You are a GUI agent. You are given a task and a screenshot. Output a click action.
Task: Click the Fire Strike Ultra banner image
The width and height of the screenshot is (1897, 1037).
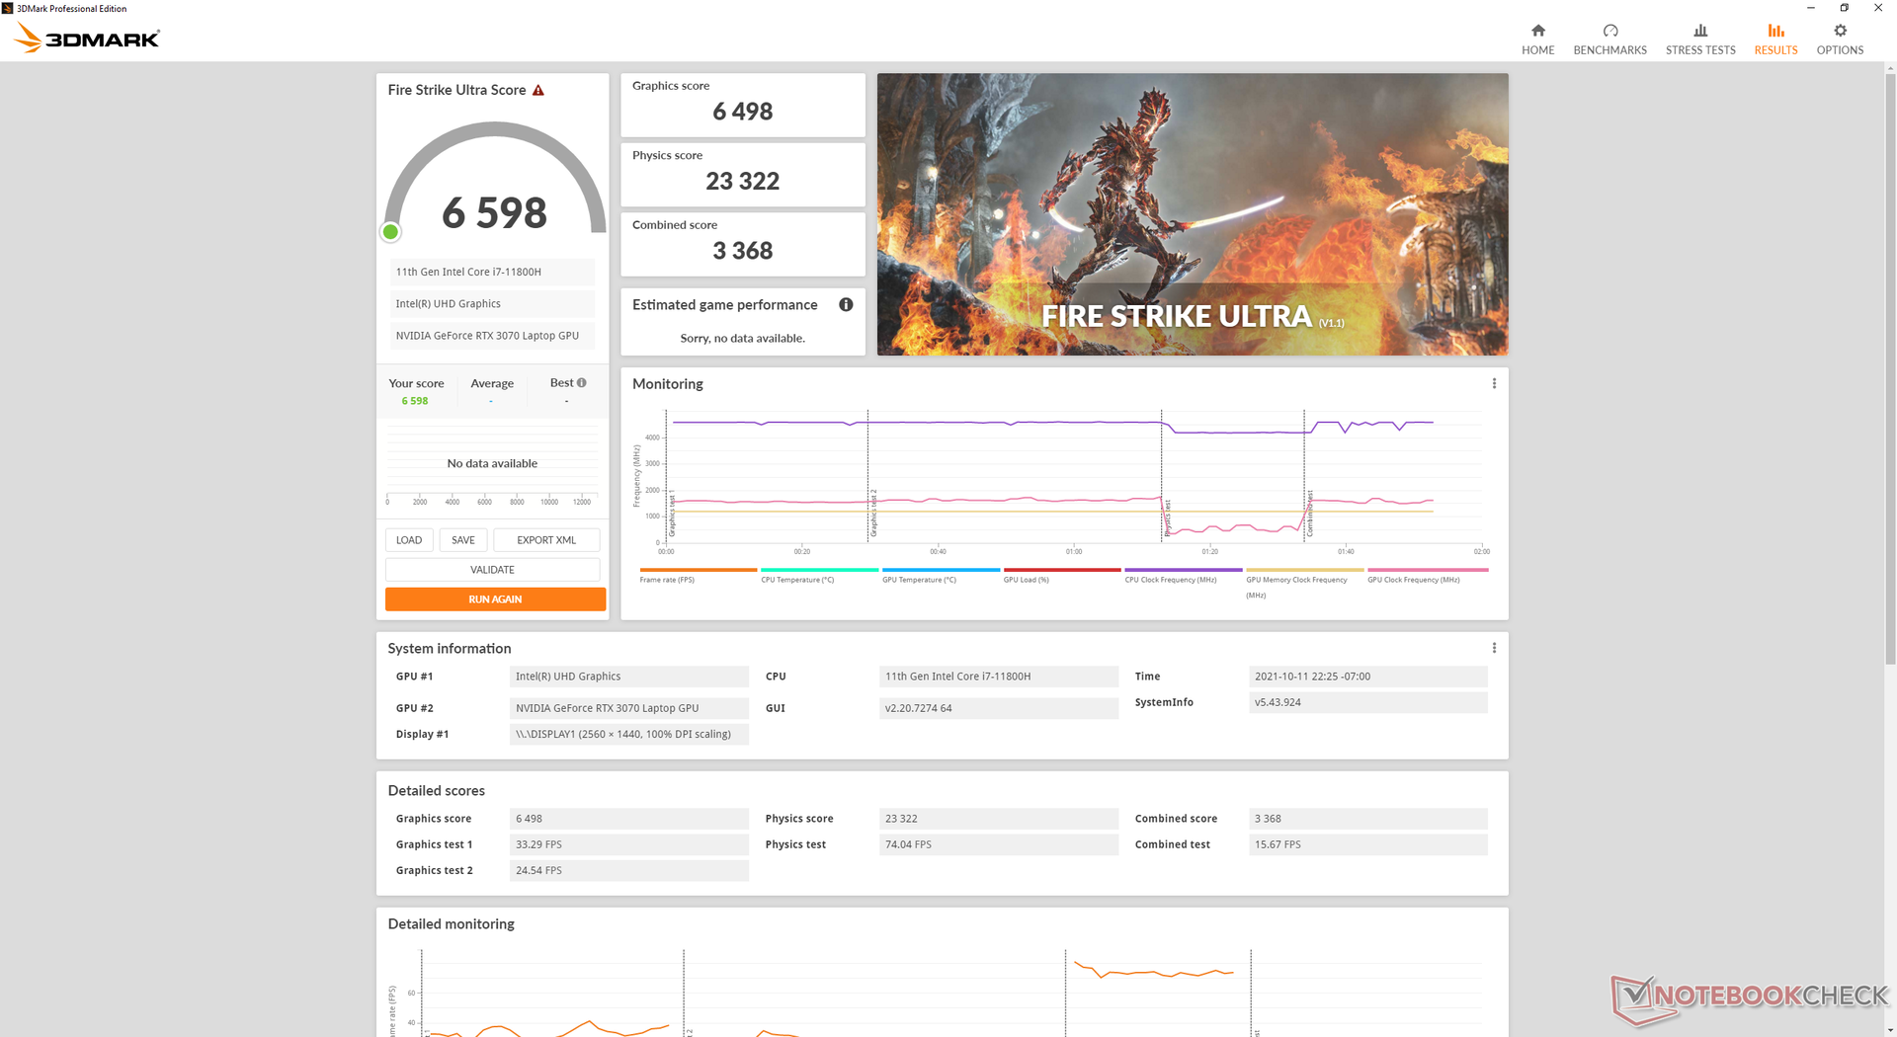[x=1192, y=214]
